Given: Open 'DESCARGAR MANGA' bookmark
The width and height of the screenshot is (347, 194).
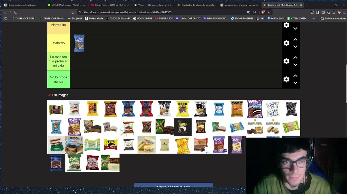Looking at the screenshot, I should tap(118, 19).
